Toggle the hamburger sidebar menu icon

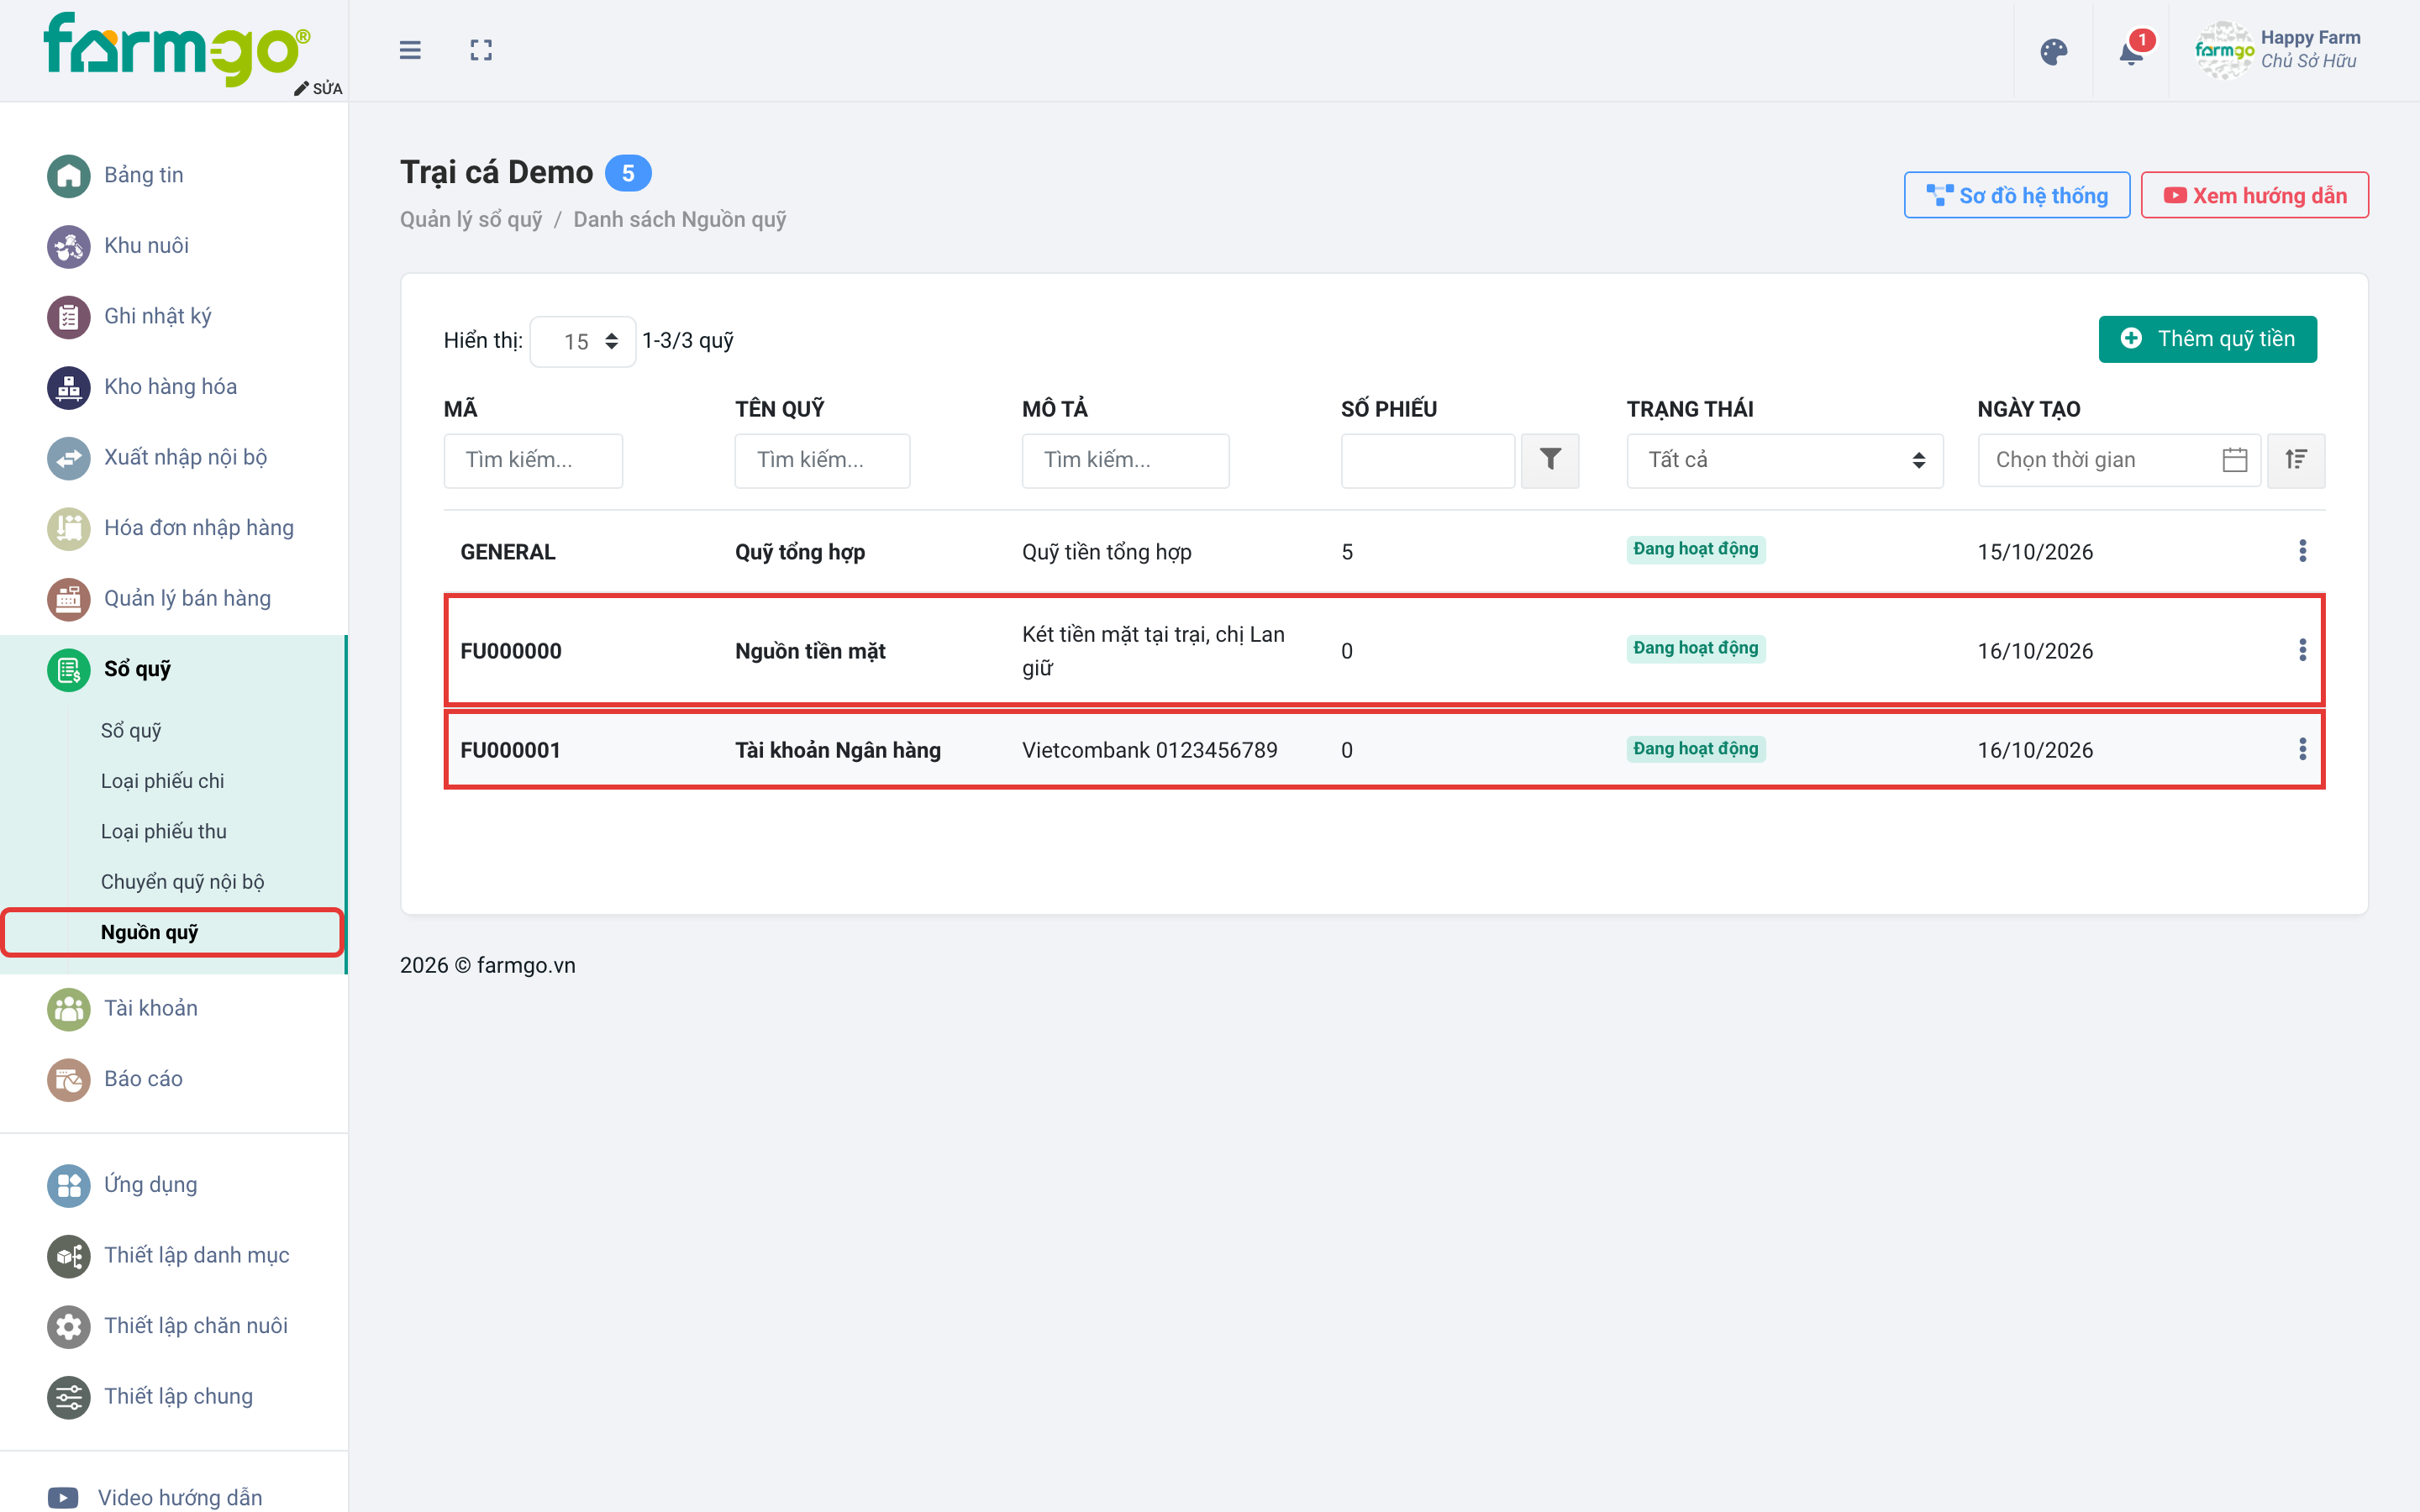coord(410,50)
